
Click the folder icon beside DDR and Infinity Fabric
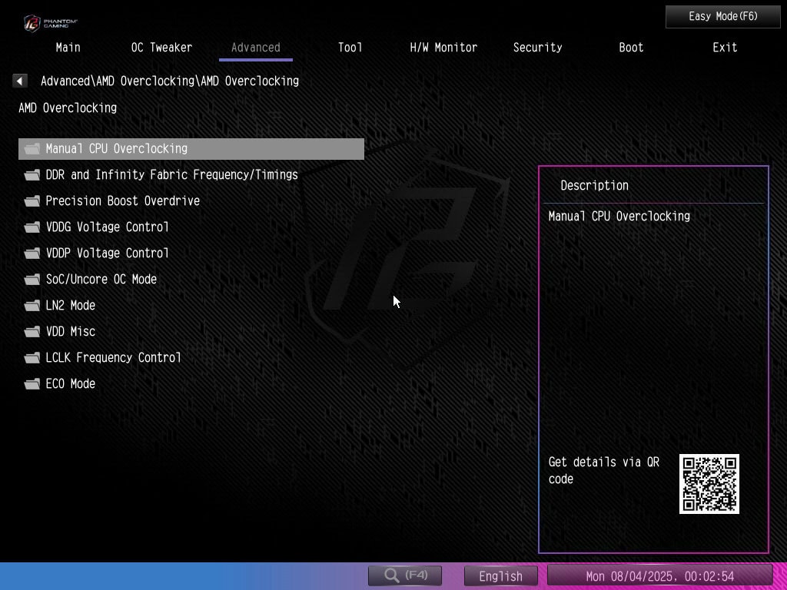[32, 174]
